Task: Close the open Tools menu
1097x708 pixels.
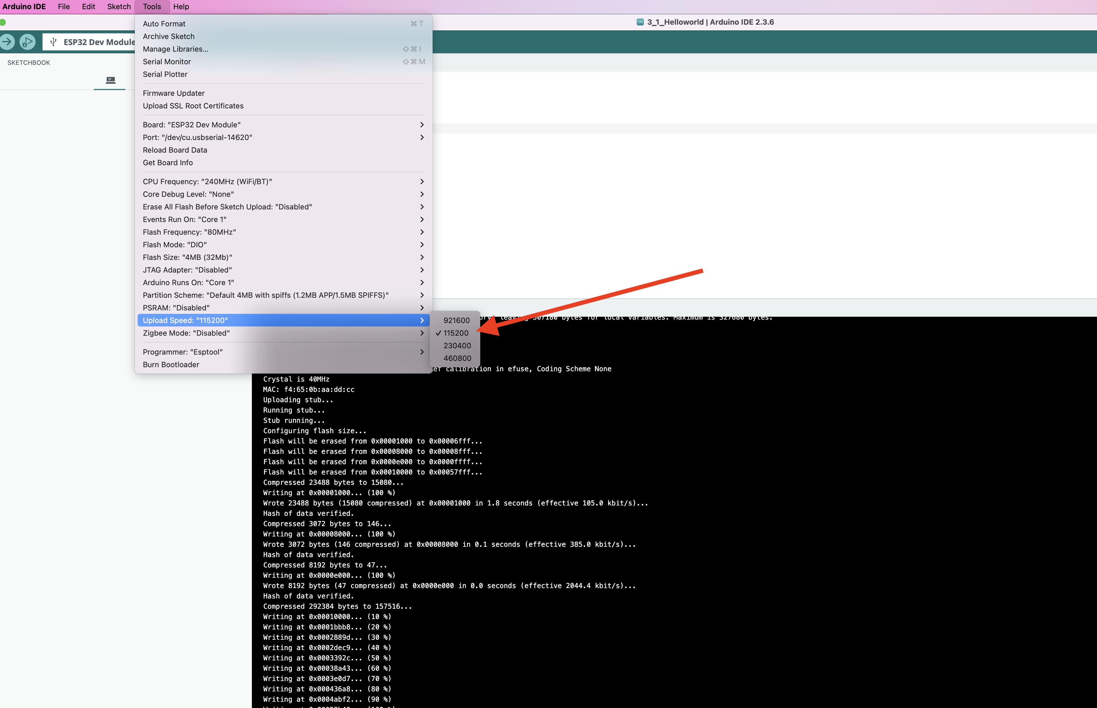Action: (152, 6)
